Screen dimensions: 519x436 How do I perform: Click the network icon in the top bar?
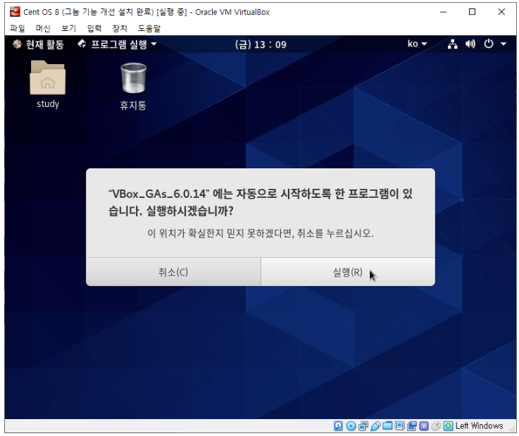coord(453,44)
